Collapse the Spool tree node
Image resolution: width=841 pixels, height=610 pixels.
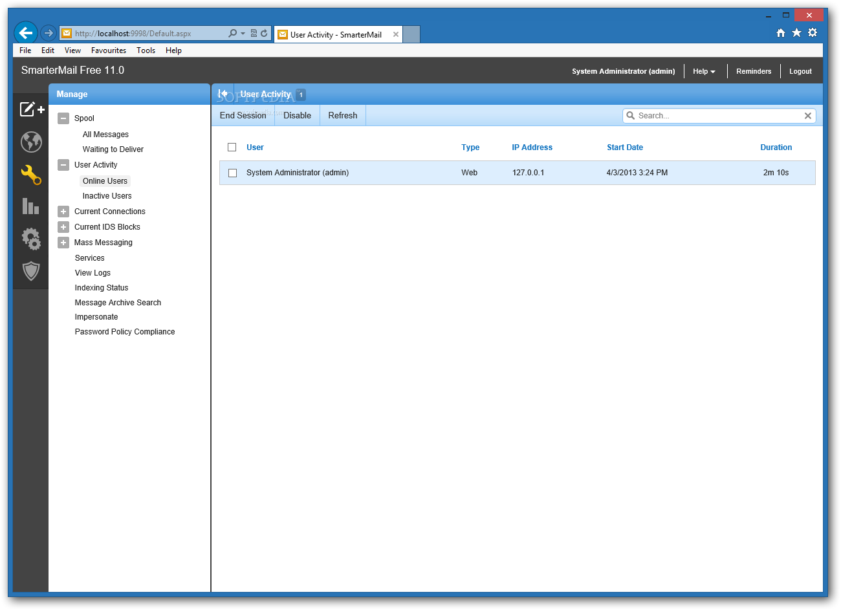click(63, 118)
